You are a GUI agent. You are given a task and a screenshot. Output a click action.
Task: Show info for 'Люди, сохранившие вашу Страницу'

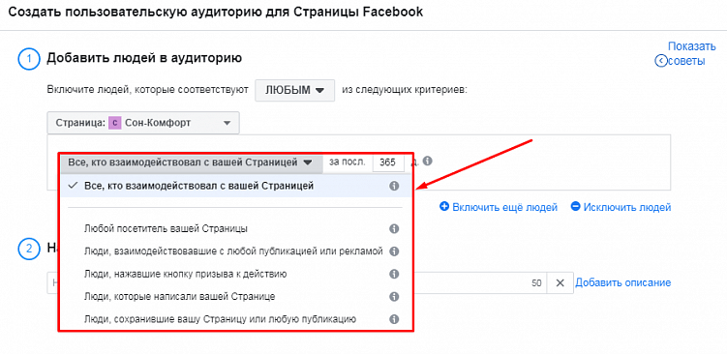(x=394, y=319)
